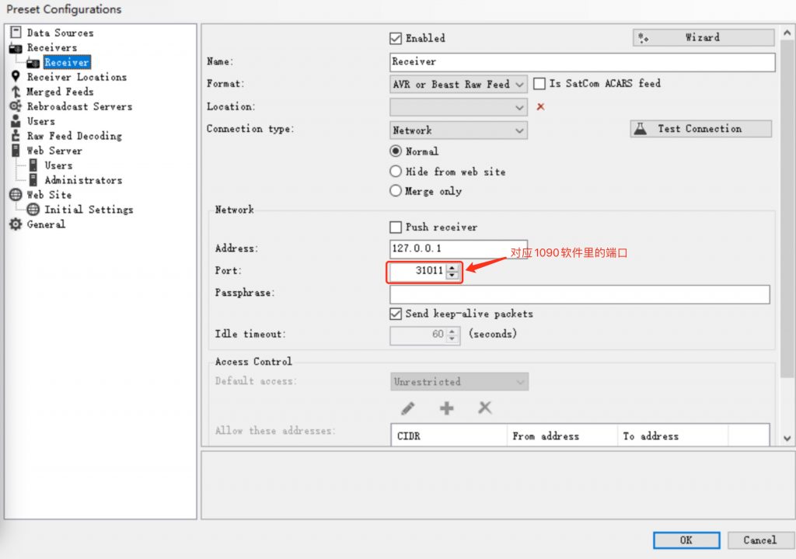The width and height of the screenshot is (796, 559).
Task: Click the Test Connection button
Action: point(700,129)
